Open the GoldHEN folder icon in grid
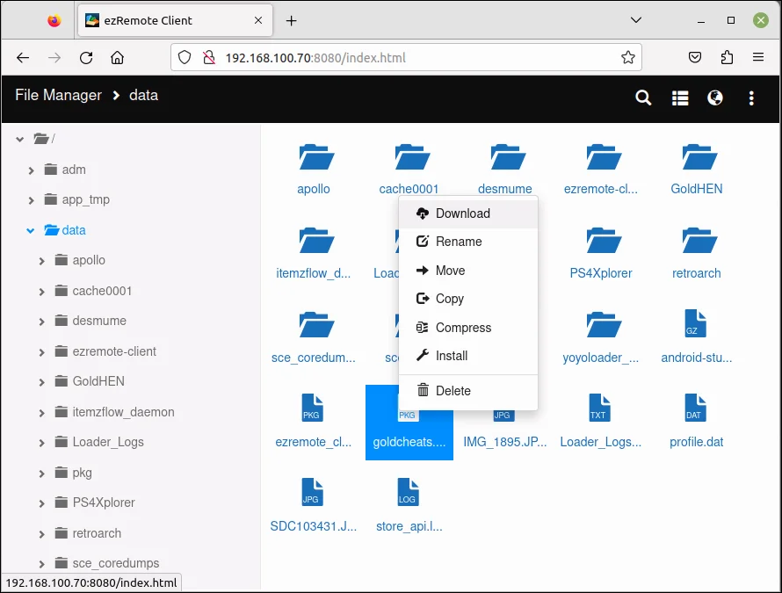 click(696, 158)
